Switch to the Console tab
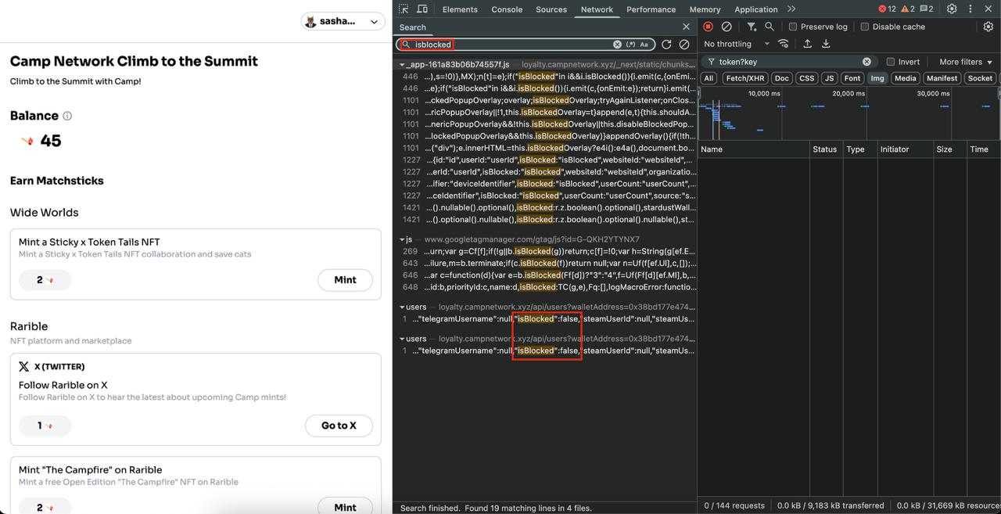Image resolution: width=1001 pixels, height=514 pixels. (507, 9)
